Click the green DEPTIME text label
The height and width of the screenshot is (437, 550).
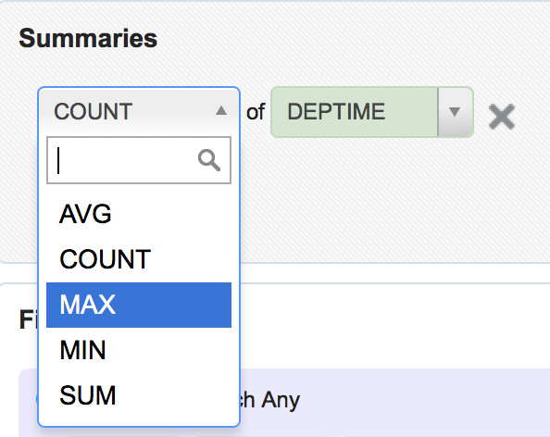336,111
